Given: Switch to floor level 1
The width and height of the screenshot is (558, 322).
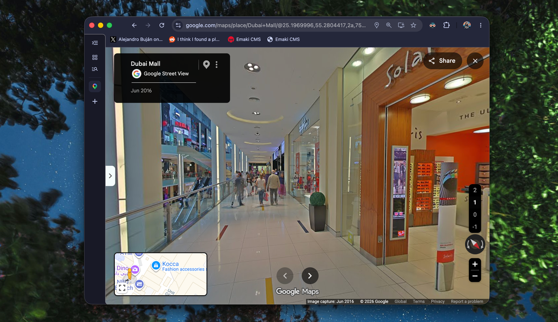Looking at the screenshot, I should [475, 202].
